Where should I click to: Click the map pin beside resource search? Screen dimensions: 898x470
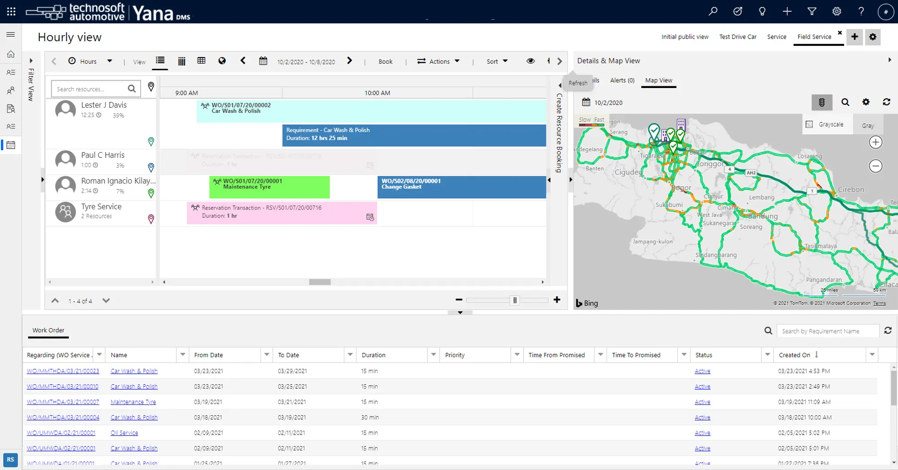point(151,87)
